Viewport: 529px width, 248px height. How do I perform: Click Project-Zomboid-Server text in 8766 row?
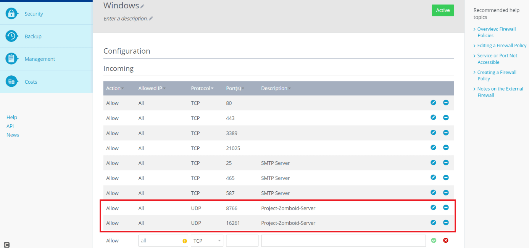(x=288, y=208)
